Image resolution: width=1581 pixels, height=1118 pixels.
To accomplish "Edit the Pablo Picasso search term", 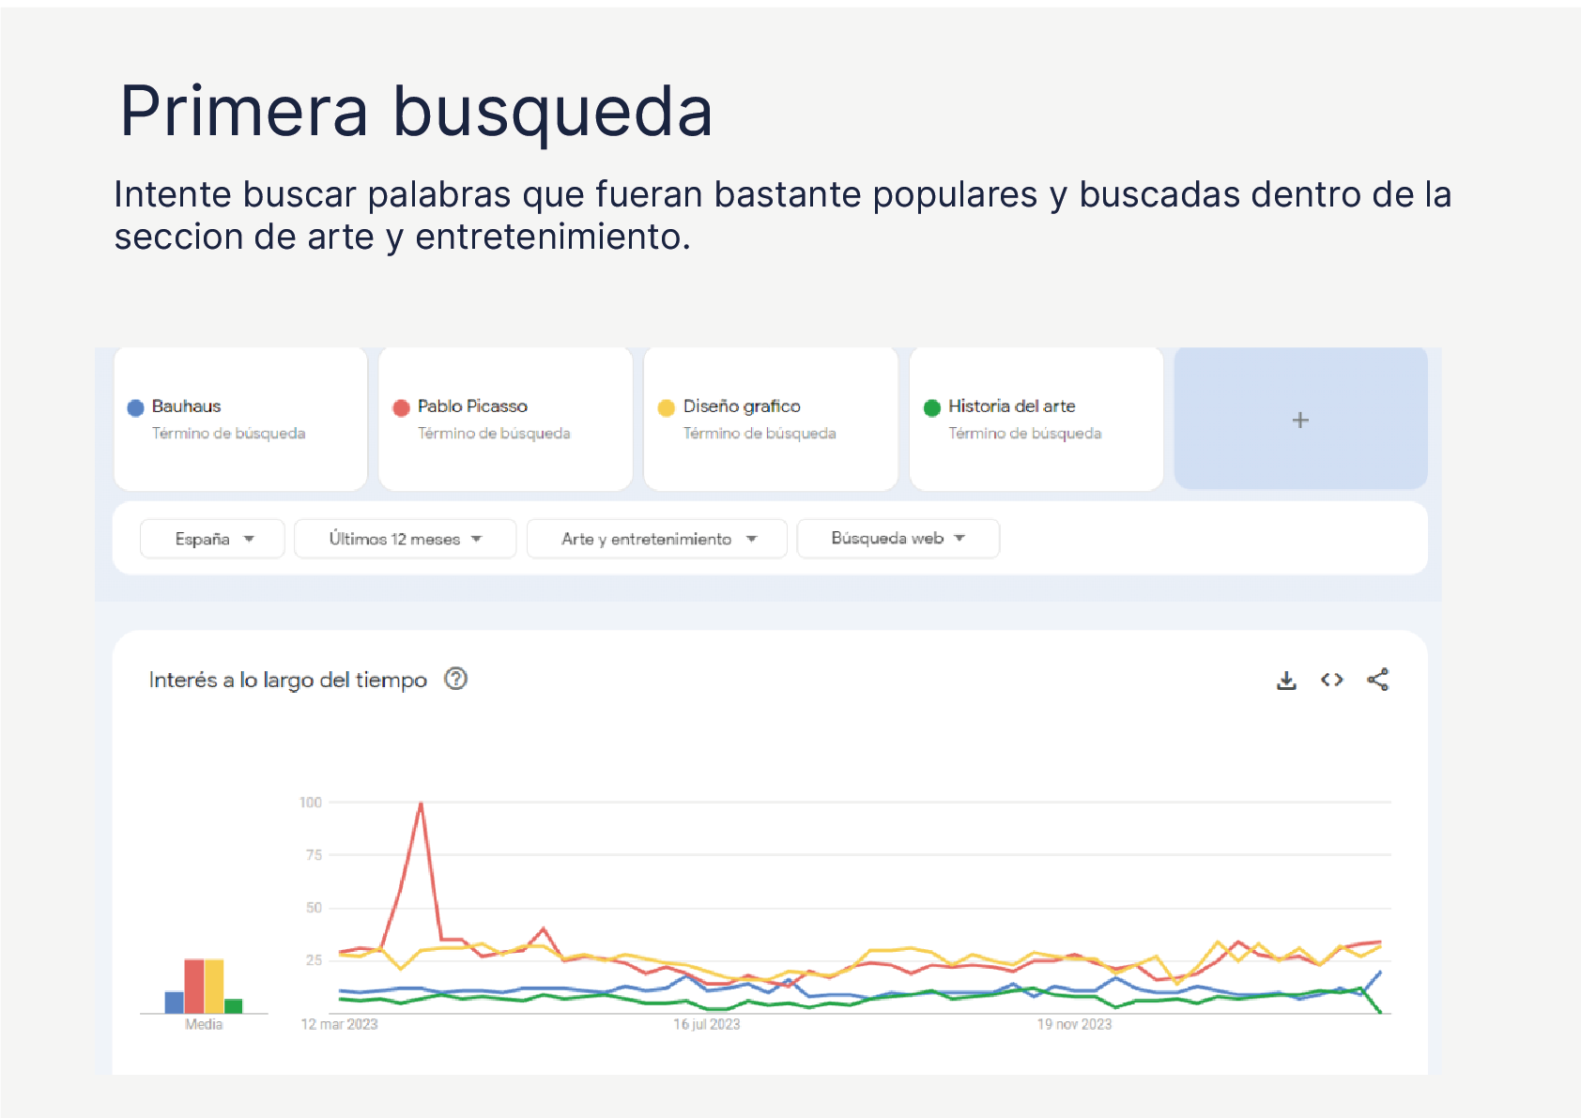I will coord(505,419).
